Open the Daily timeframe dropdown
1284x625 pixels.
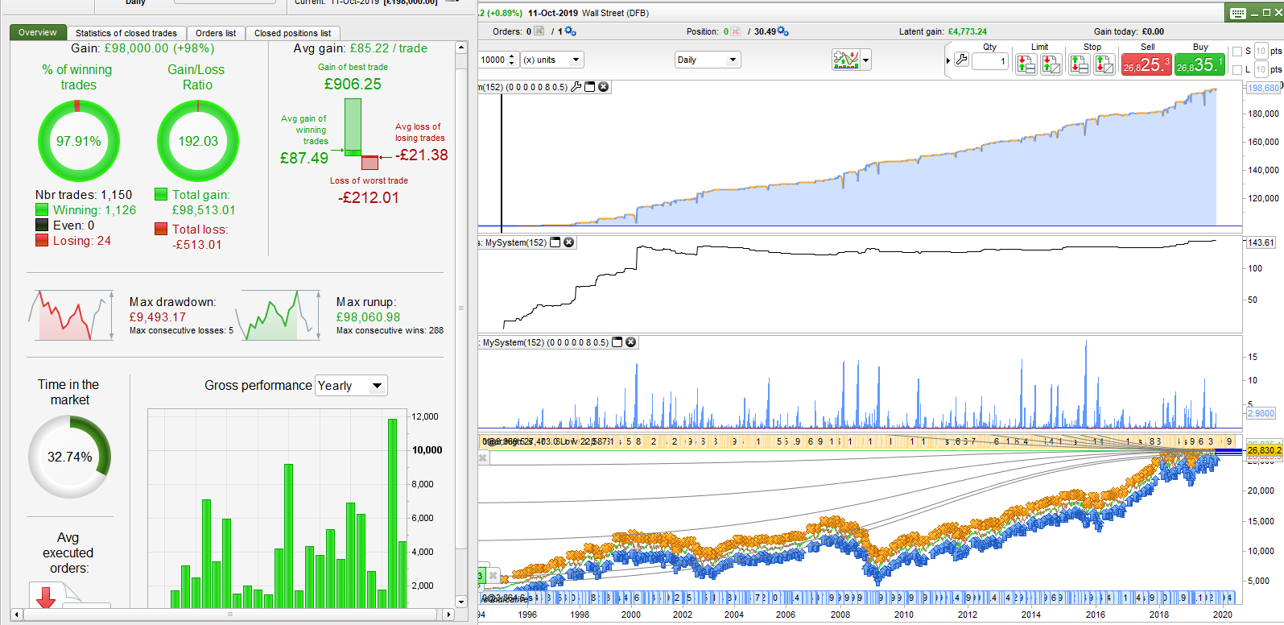pos(708,60)
